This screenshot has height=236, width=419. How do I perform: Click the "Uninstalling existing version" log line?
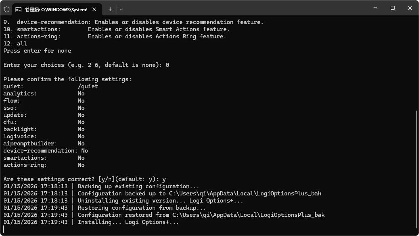[160, 201]
